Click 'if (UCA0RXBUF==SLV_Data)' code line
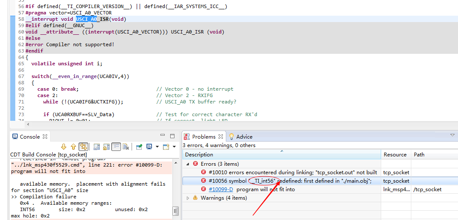Viewport: 458px width, 220px height. (x=79, y=114)
